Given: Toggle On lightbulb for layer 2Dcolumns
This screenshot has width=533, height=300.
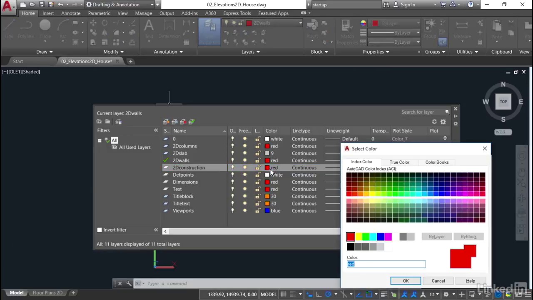Looking at the screenshot, I should click(x=232, y=146).
